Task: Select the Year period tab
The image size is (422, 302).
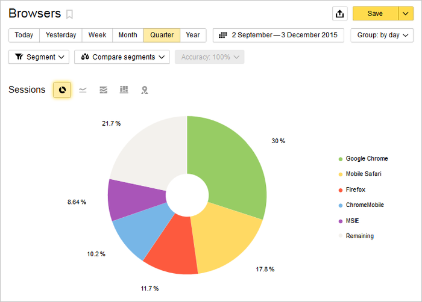Action: coord(193,35)
